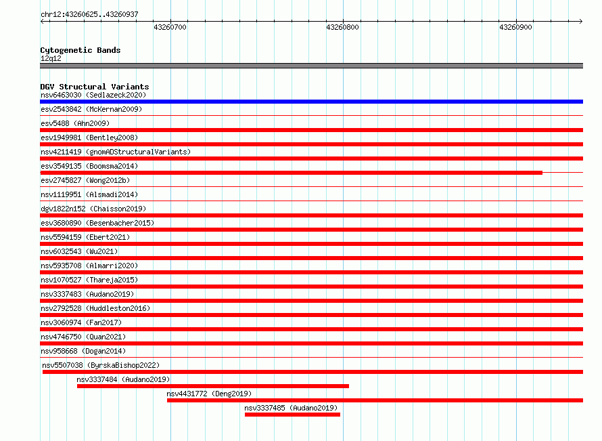The height and width of the screenshot is (441, 602).
Task: Open nsv4431772 (Deng2019) label
Action: (x=209, y=394)
